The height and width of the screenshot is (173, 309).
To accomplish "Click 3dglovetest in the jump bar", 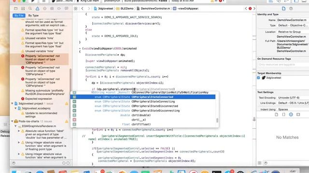I will tap(104, 9).
